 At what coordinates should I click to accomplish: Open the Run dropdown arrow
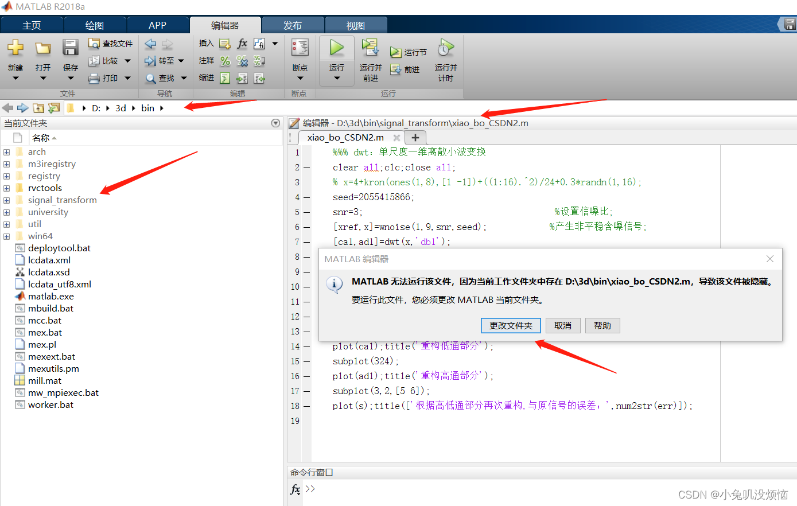click(337, 79)
